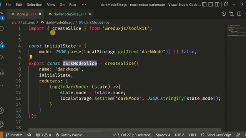
Task: Open the Search activity bar icon
Action: point(2,28)
